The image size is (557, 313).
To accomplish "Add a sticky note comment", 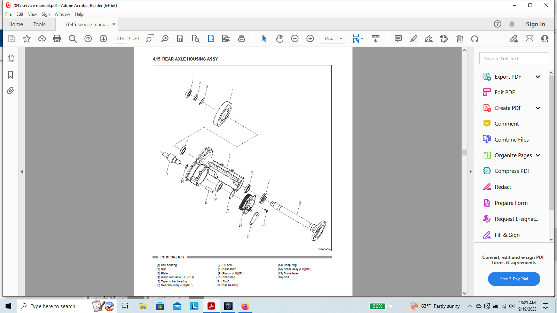I will pos(398,39).
